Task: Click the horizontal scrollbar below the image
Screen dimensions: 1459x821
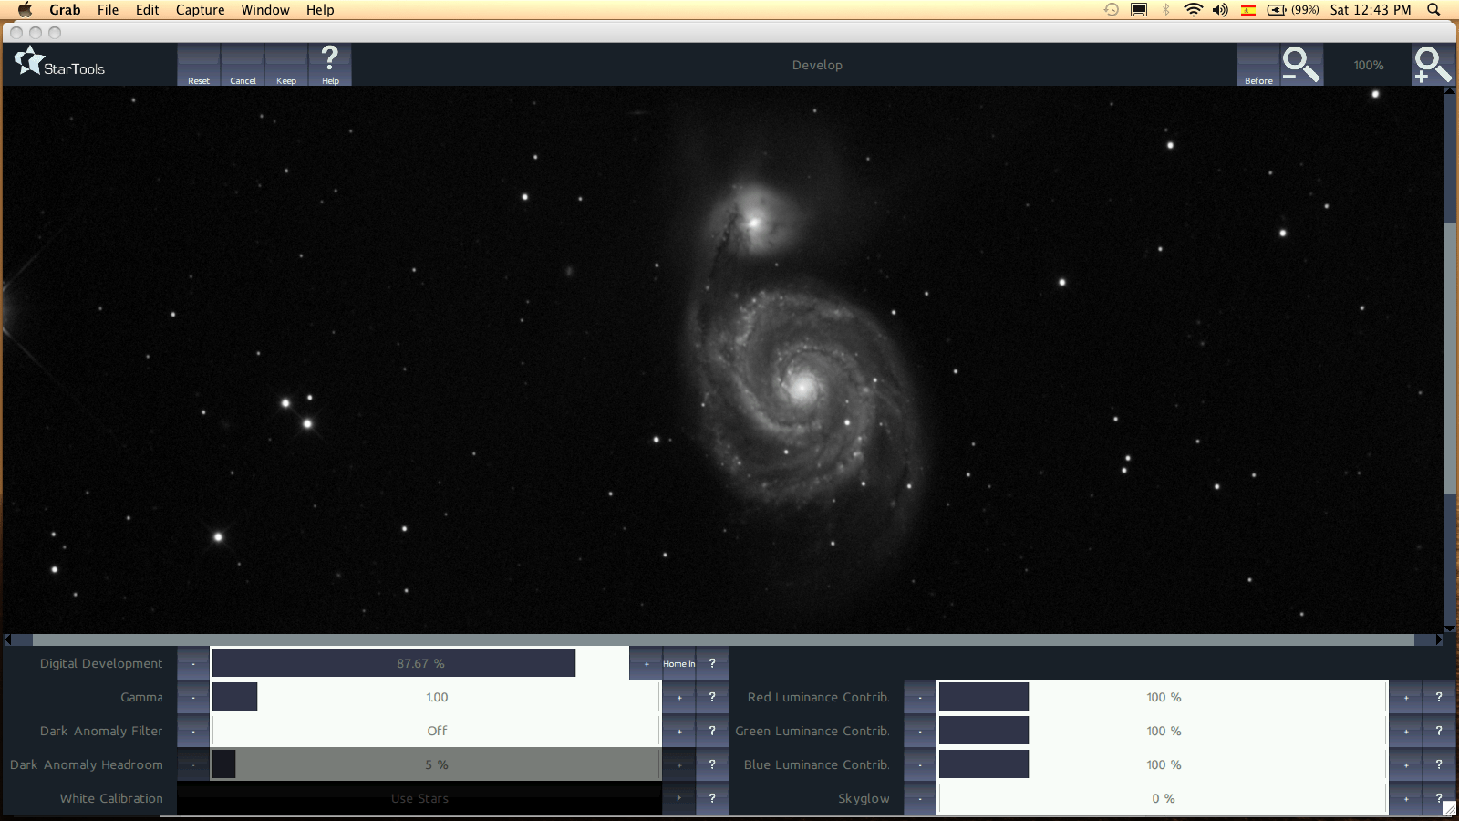Action: (722, 639)
